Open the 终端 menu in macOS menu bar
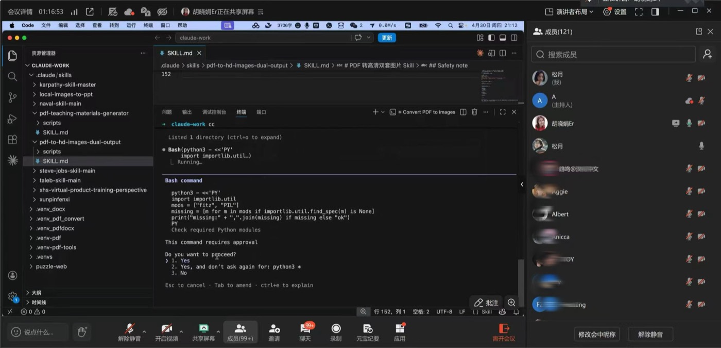Screen dimensions: 721x348 (x=148, y=25)
